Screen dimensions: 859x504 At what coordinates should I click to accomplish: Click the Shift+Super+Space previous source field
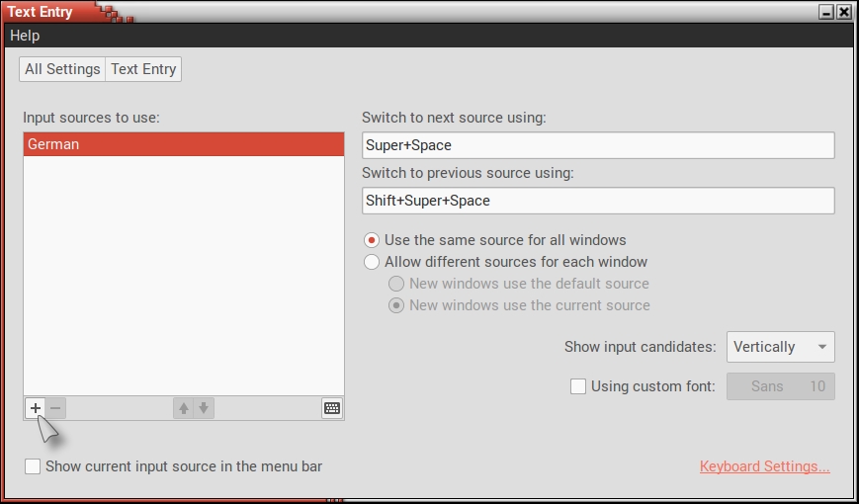coord(598,201)
